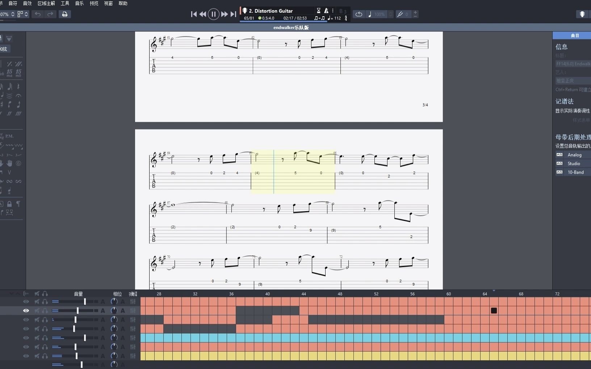Toggle visibility eye of the Distortion Guitar track
The width and height of the screenshot is (591, 369).
pos(26,310)
